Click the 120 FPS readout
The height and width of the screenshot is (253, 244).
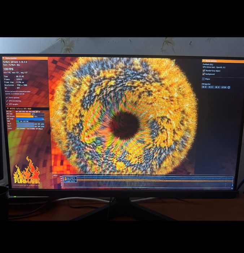click(x=8, y=69)
